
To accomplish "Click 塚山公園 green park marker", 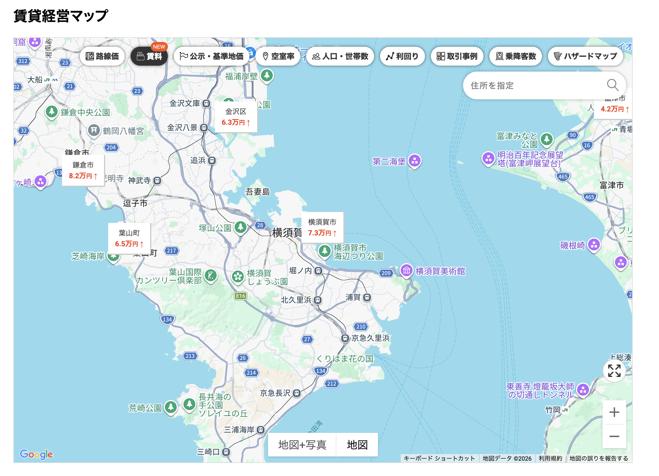I will click(241, 227).
